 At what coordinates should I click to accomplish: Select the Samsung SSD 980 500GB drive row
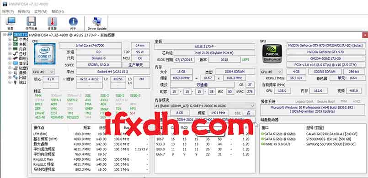coord(312,144)
